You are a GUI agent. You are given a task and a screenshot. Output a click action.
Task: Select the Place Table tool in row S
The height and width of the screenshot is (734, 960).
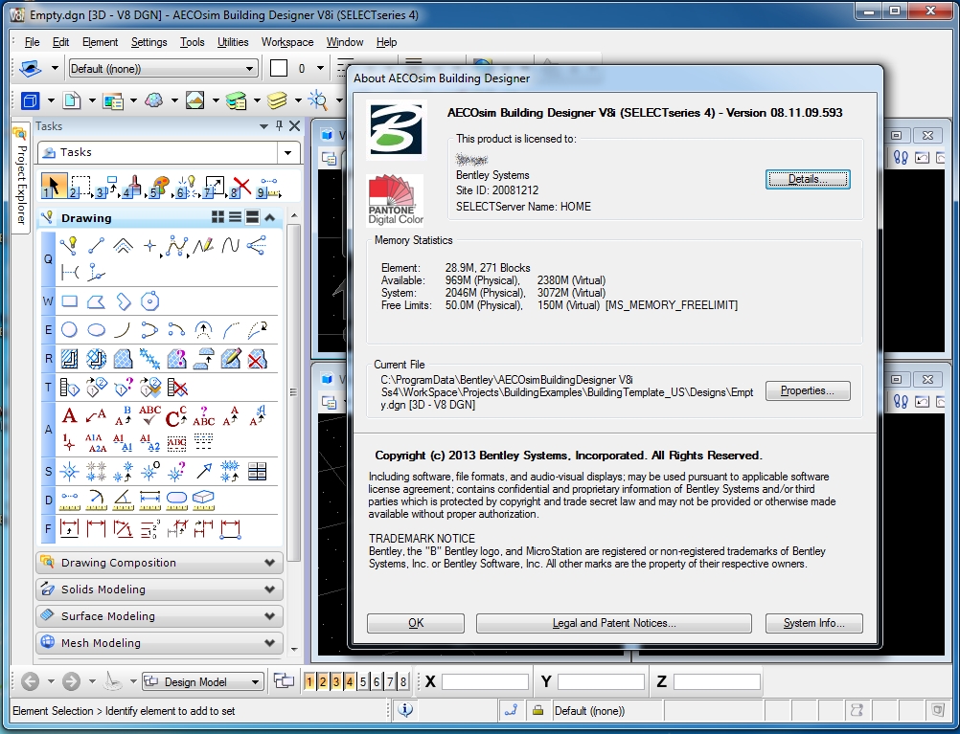pyautogui.click(x=257, y=471)
